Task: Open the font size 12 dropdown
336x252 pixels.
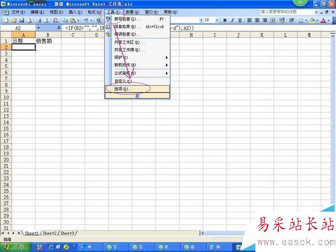Action: [x=217, y=20]
